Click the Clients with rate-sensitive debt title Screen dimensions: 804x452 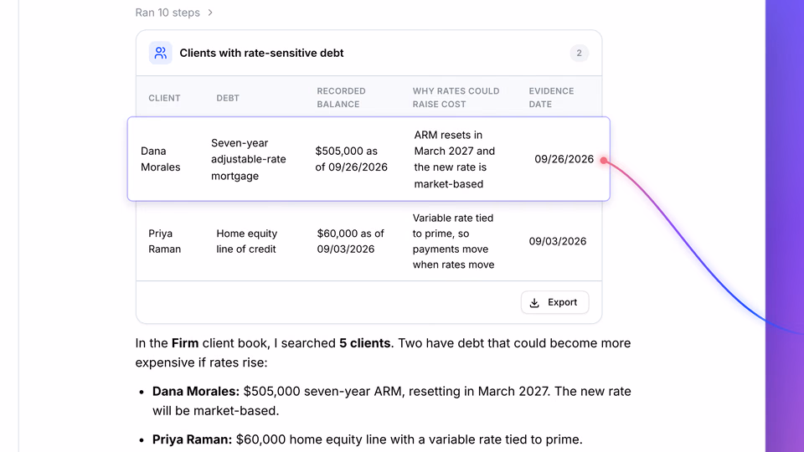[x=261, y=53]
